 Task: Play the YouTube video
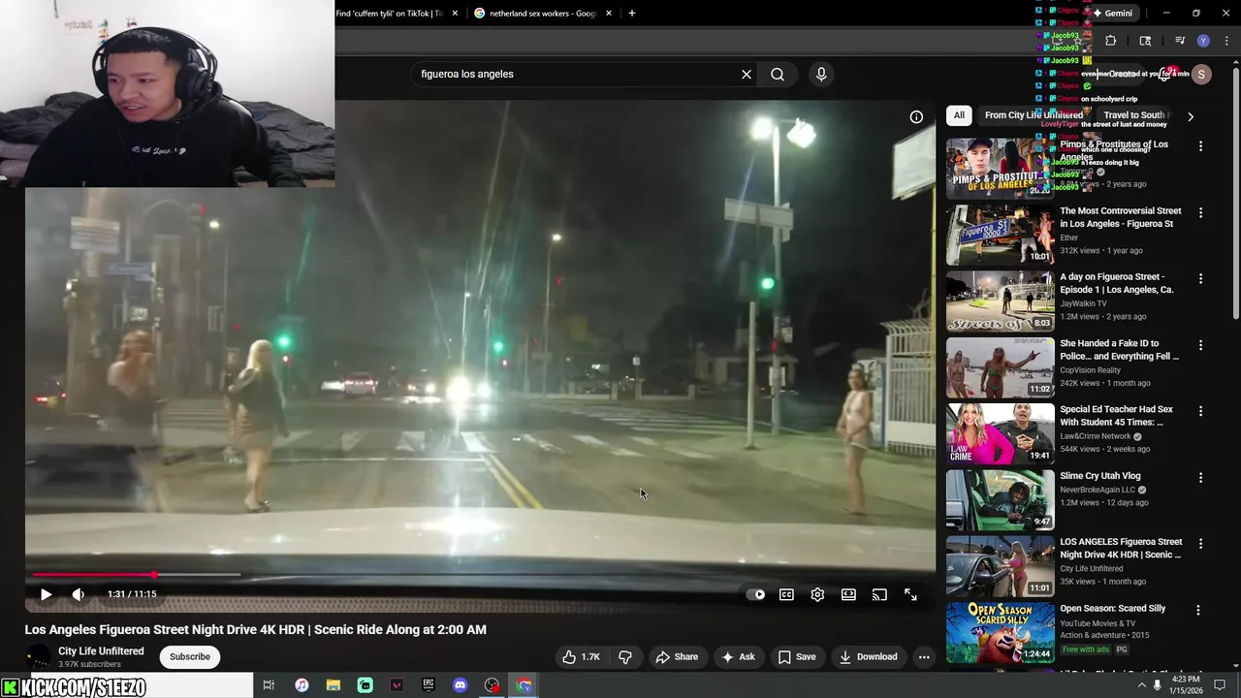(46, 594)
